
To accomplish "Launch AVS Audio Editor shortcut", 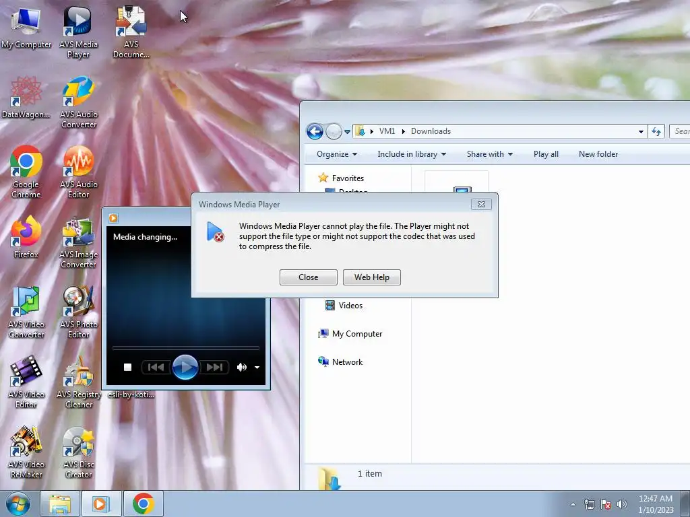I will point(78,172).
